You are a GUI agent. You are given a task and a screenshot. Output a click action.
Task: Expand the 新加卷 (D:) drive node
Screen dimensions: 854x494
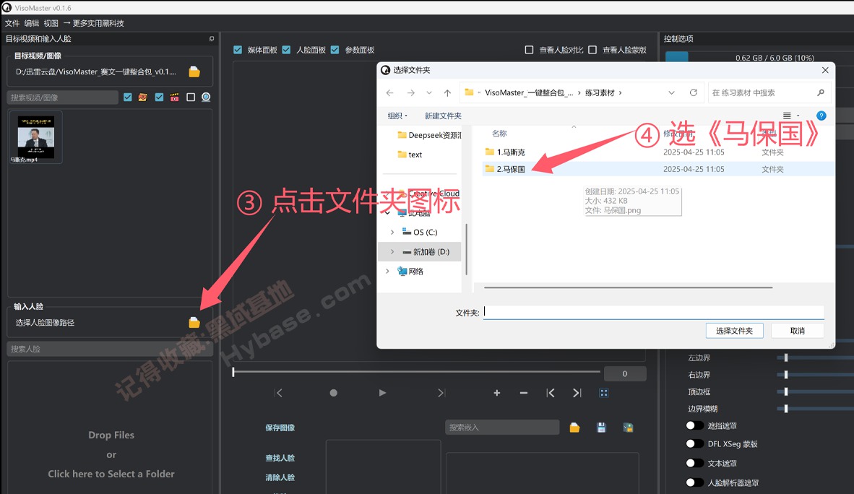tap(392, 251)
